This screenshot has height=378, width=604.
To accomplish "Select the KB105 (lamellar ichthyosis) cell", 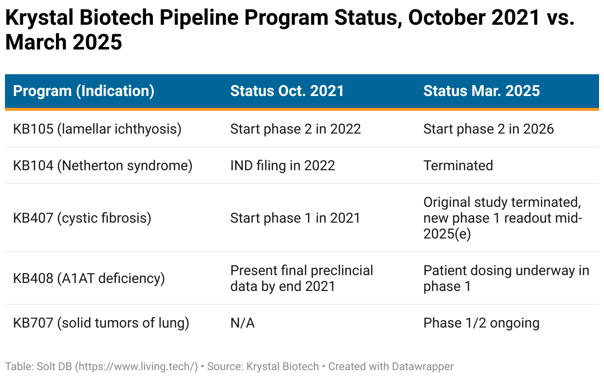I will click(97, 129).
